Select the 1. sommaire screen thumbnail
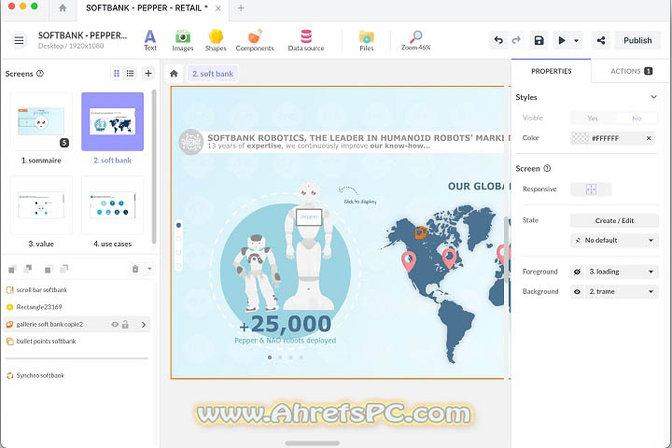672x448 pixels. pyautogui.click(x=41, y=122)
